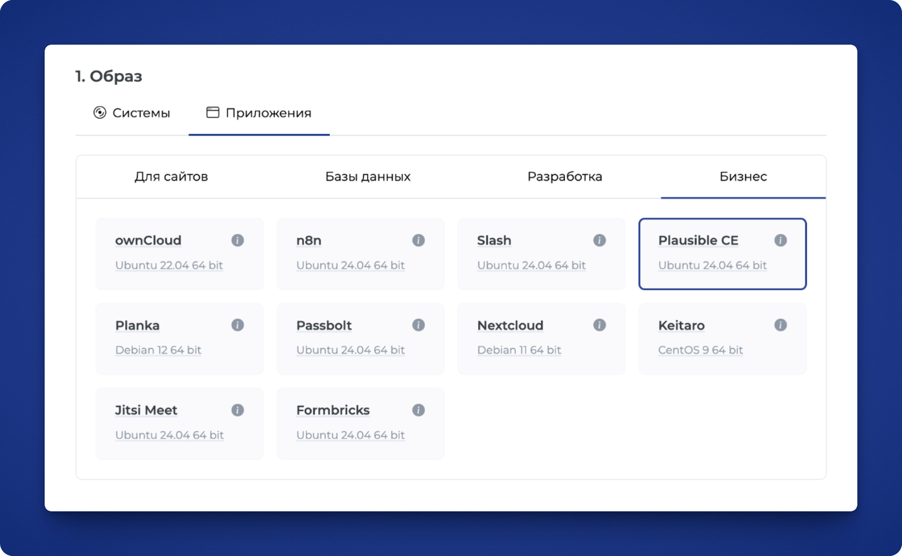Switch to the Системы tab

coord(132,113)
